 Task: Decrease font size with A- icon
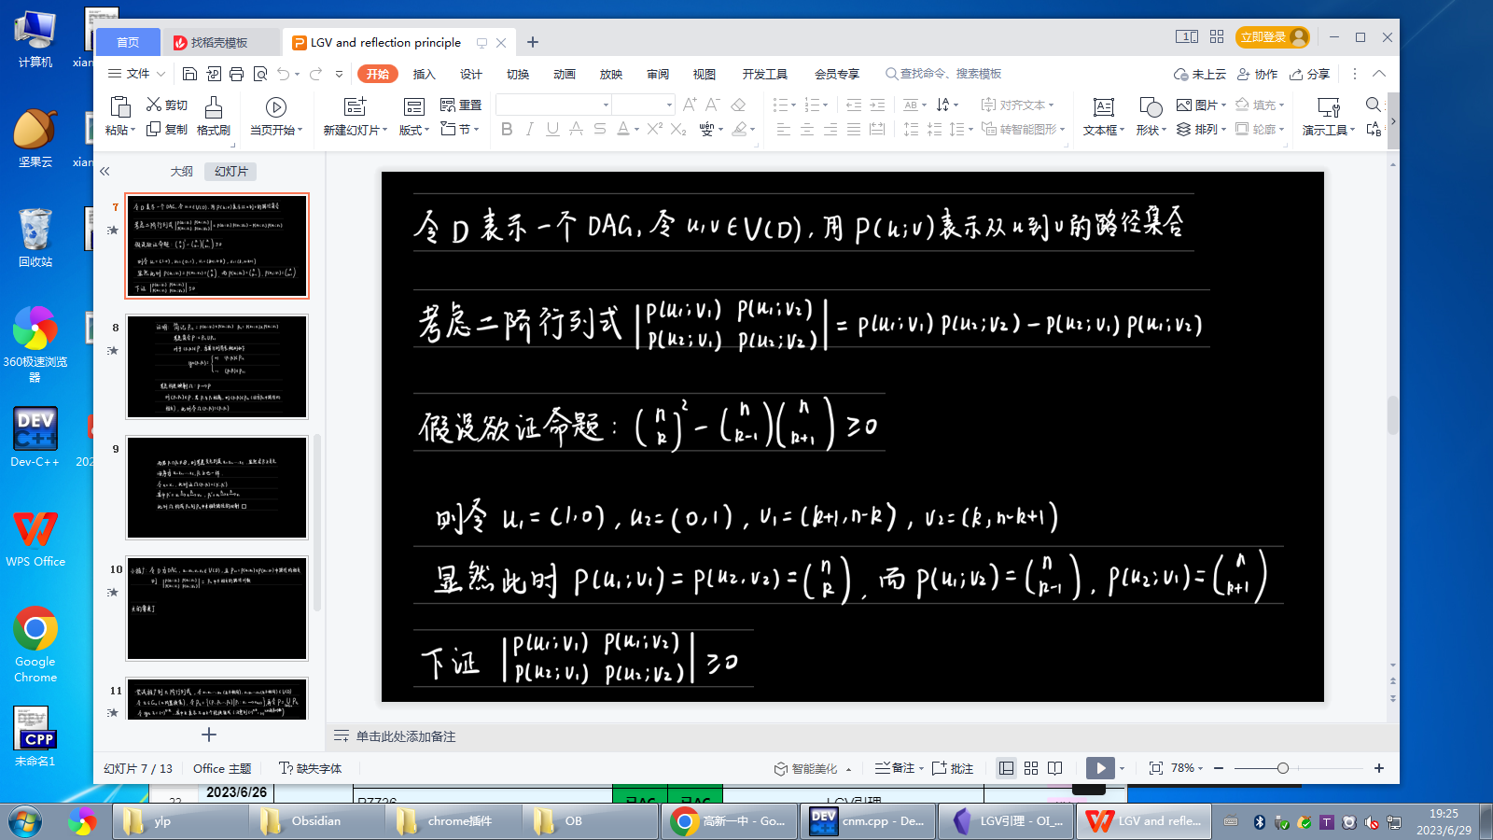[x=713, y=105]
